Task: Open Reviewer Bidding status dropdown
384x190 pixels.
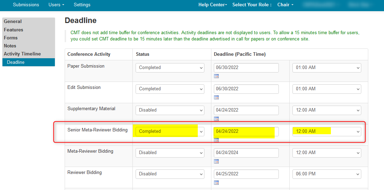Action: [x=170, y=174]
